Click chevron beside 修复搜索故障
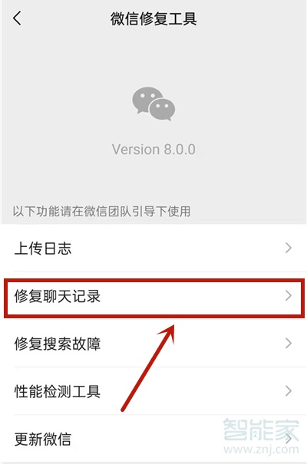Screen dimensions: 307x464 point(289,344)
